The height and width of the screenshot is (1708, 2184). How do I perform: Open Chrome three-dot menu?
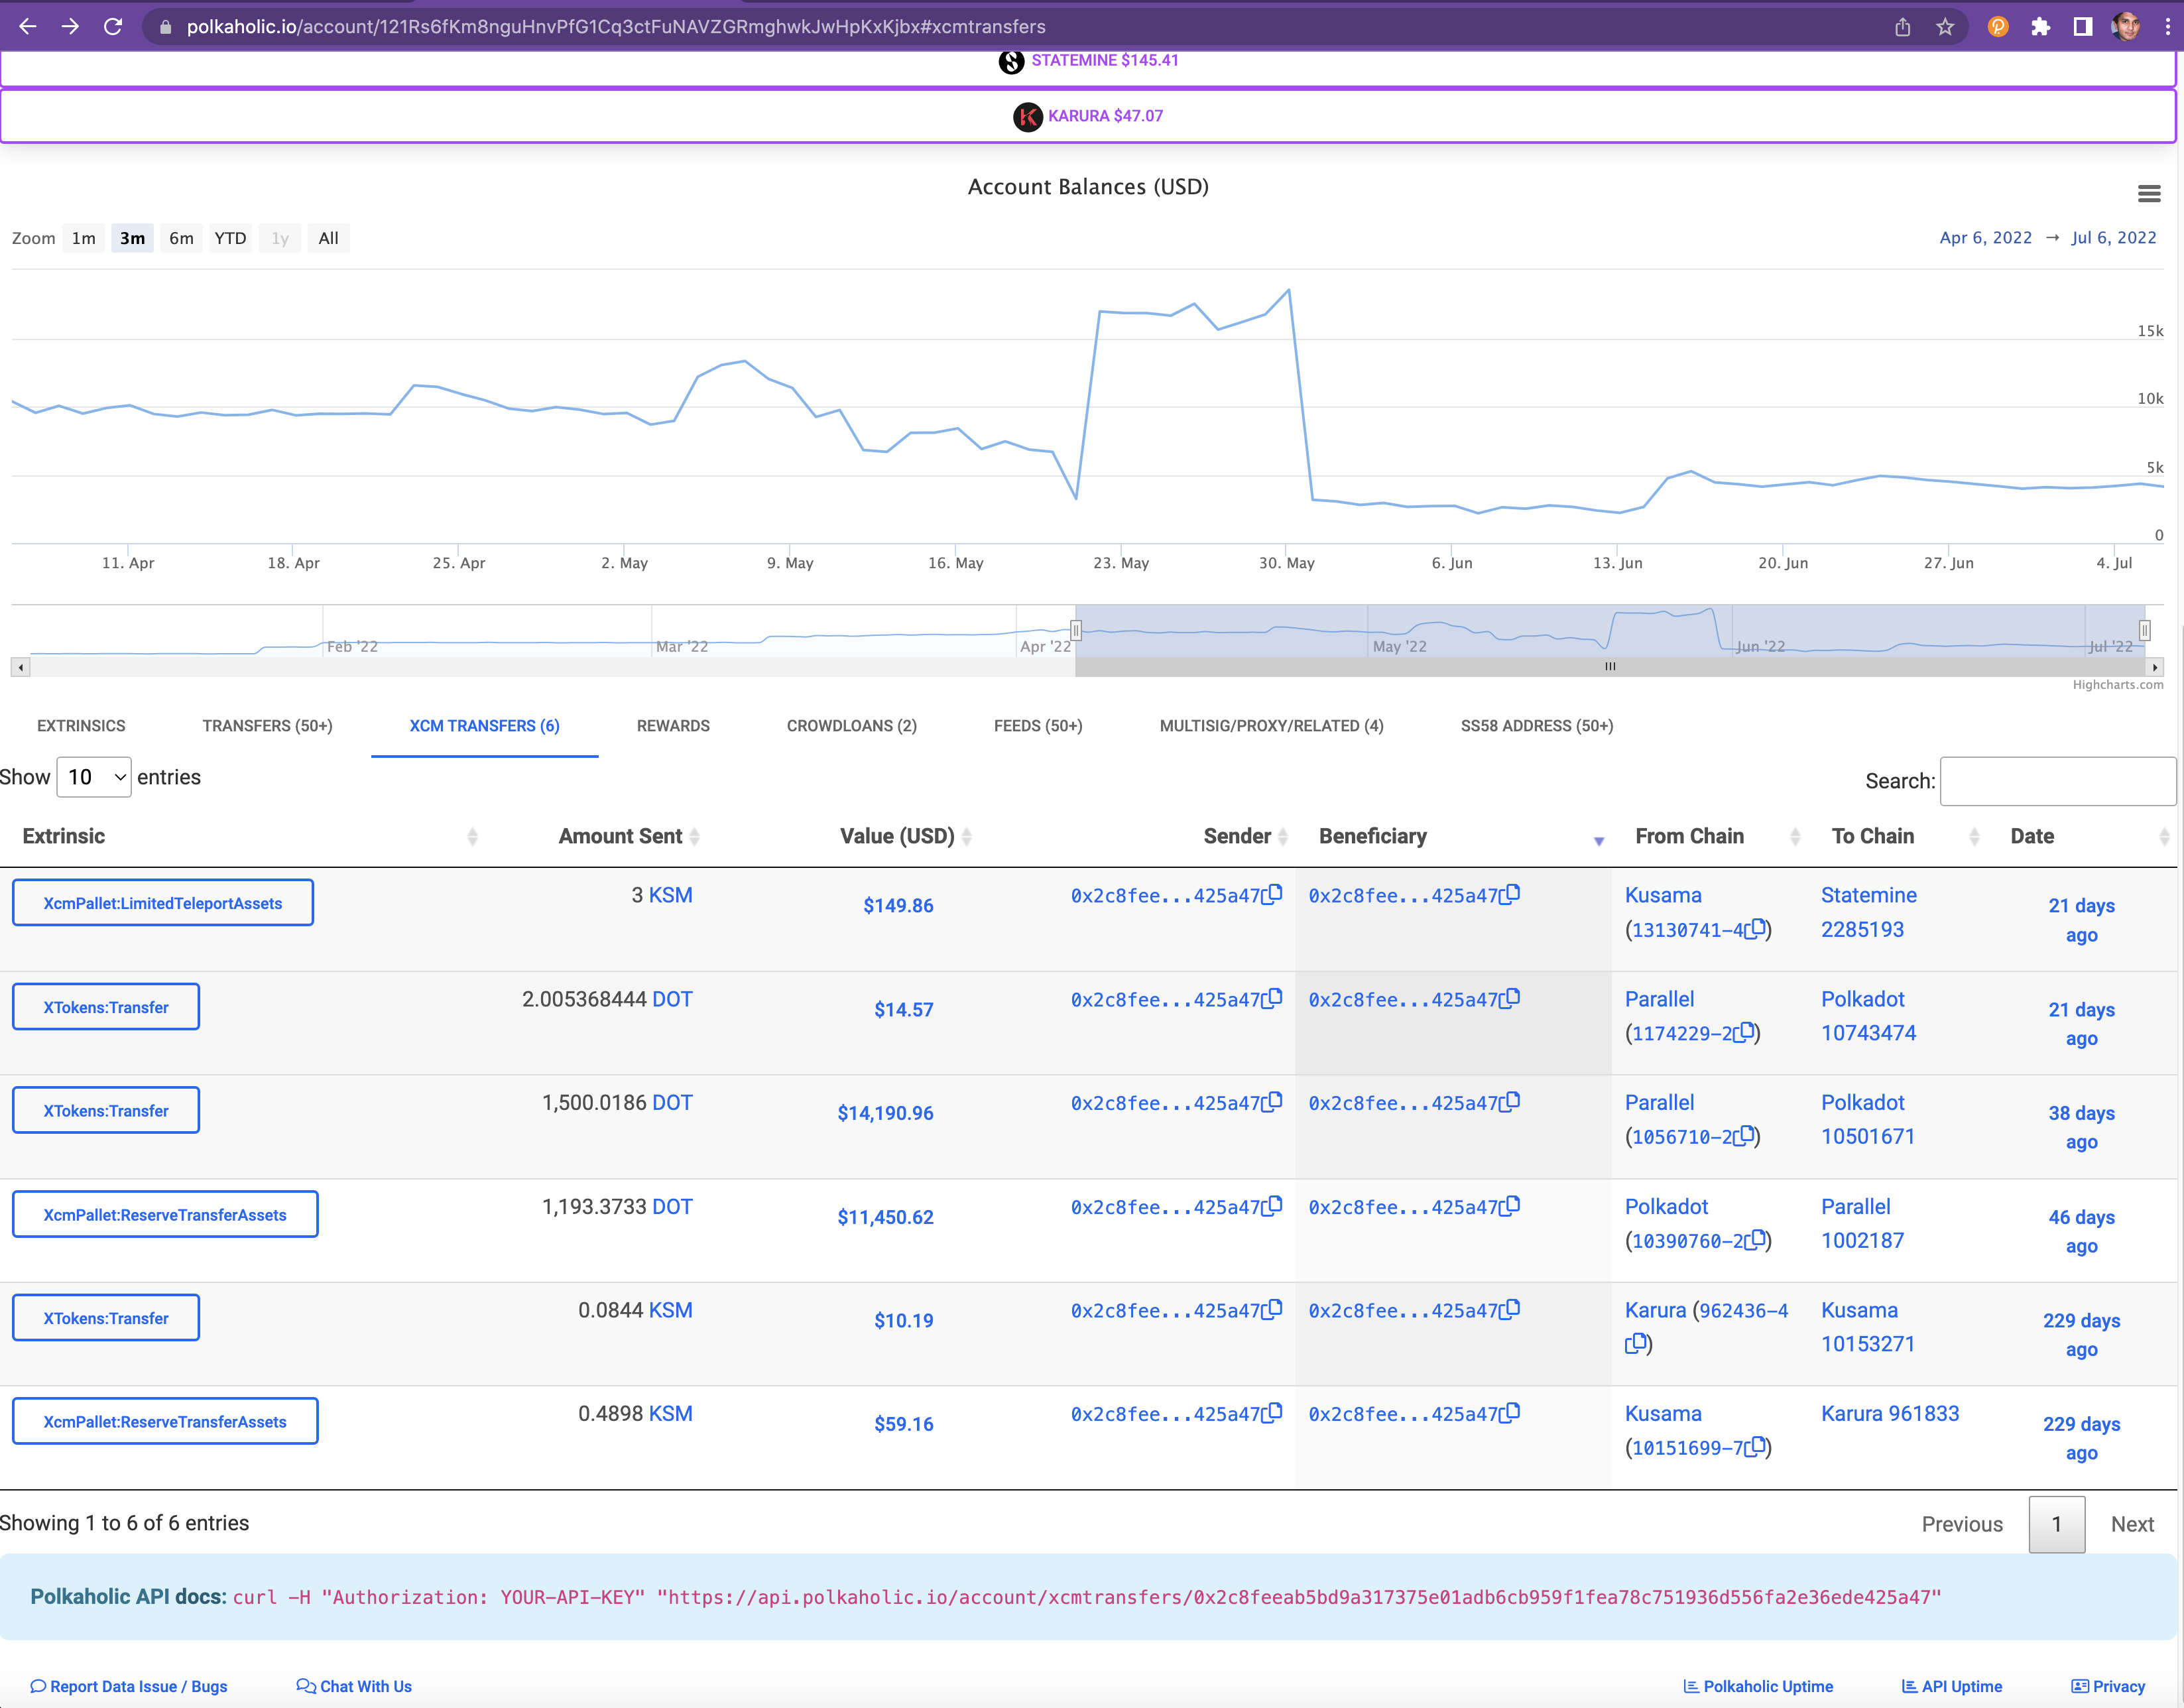point(2168,27)
